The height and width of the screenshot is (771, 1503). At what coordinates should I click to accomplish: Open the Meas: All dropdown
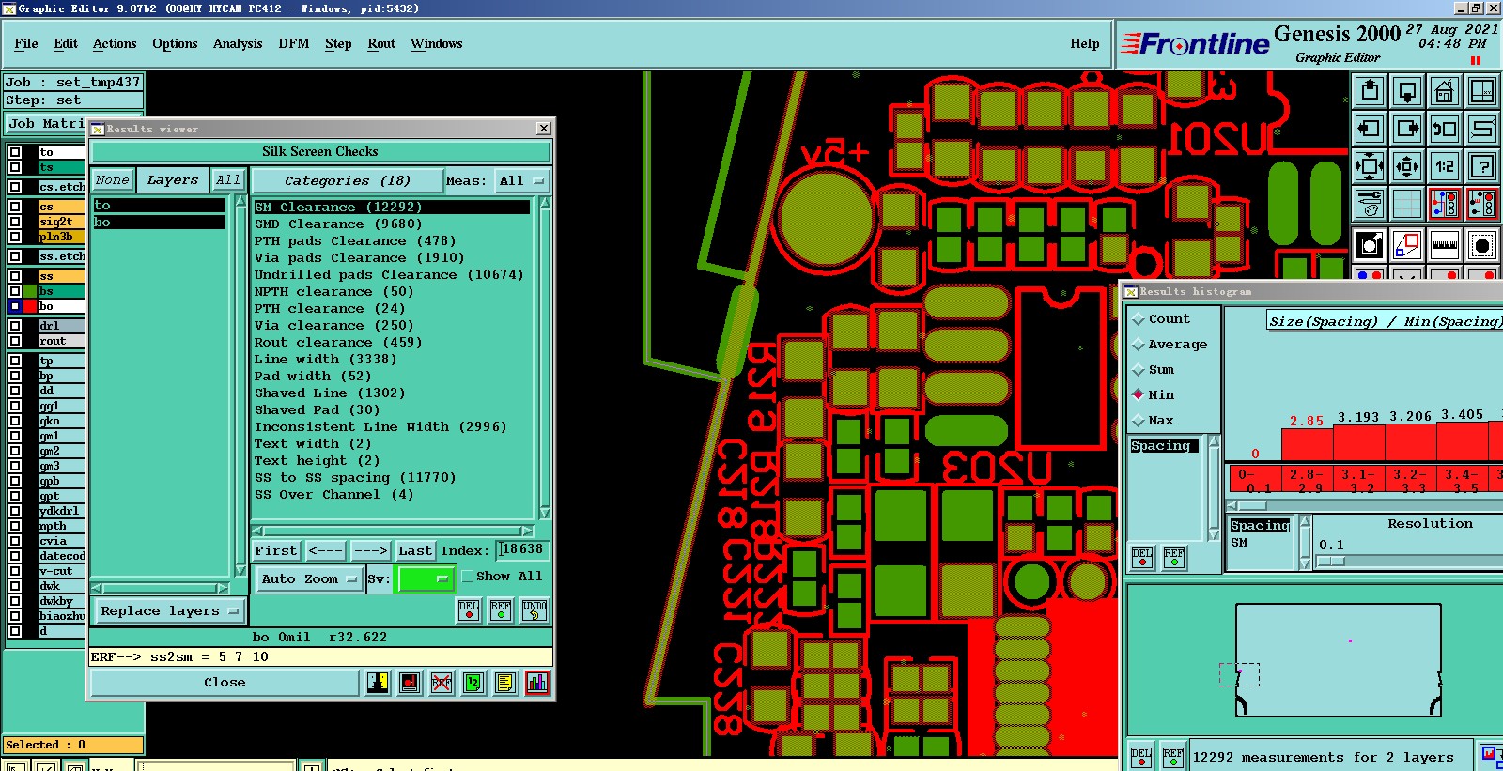tap(522, 180)
